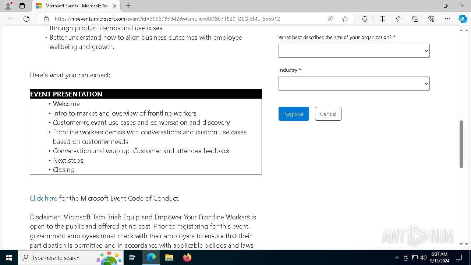Launch Firefox from taskbar

tap(187, 258)
